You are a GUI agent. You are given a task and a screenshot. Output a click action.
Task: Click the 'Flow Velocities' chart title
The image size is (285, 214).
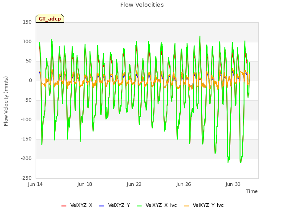coord(142,5)
